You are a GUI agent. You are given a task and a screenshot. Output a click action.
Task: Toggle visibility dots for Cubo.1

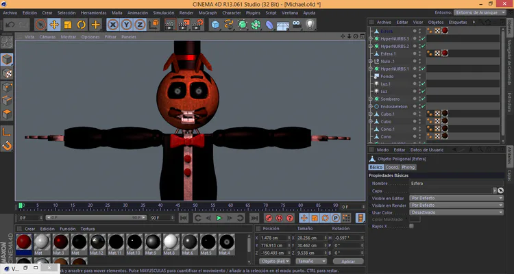pyautogui.click(x=419, y=114)
